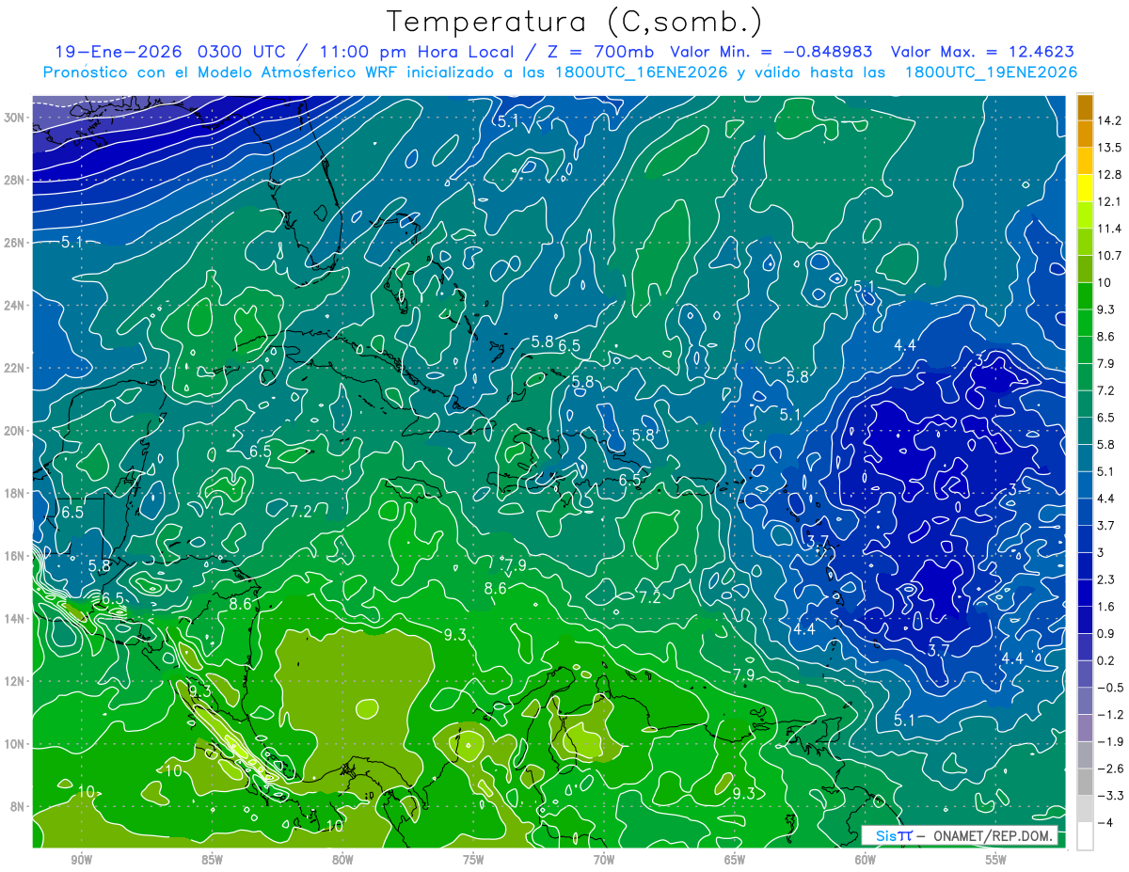The image size is (1129, 872).
Task: Click the 0.9 value on color bar legend
Action: pyautogui.click(x=1107, y=634)
